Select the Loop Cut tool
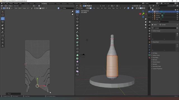This screenshot has width=179, height=100. click(x=77, y=49)
